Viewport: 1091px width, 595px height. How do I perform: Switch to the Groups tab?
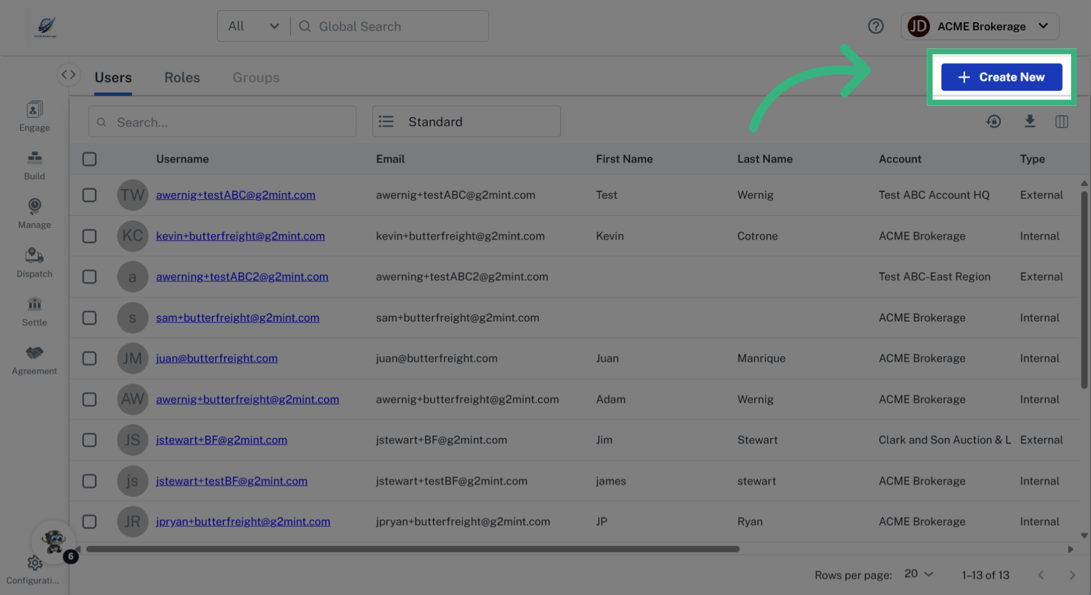256,78
